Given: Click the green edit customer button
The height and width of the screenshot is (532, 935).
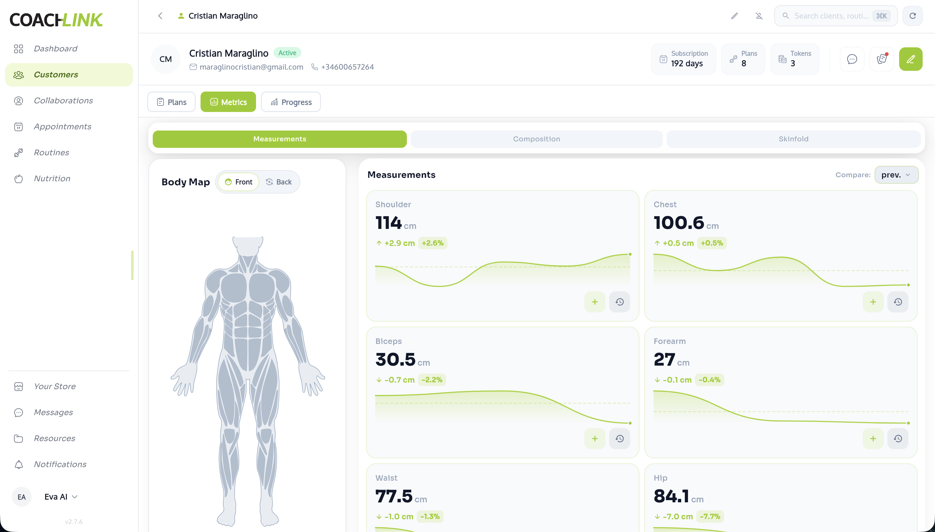Looking at the screenshot, I should 911,59.
